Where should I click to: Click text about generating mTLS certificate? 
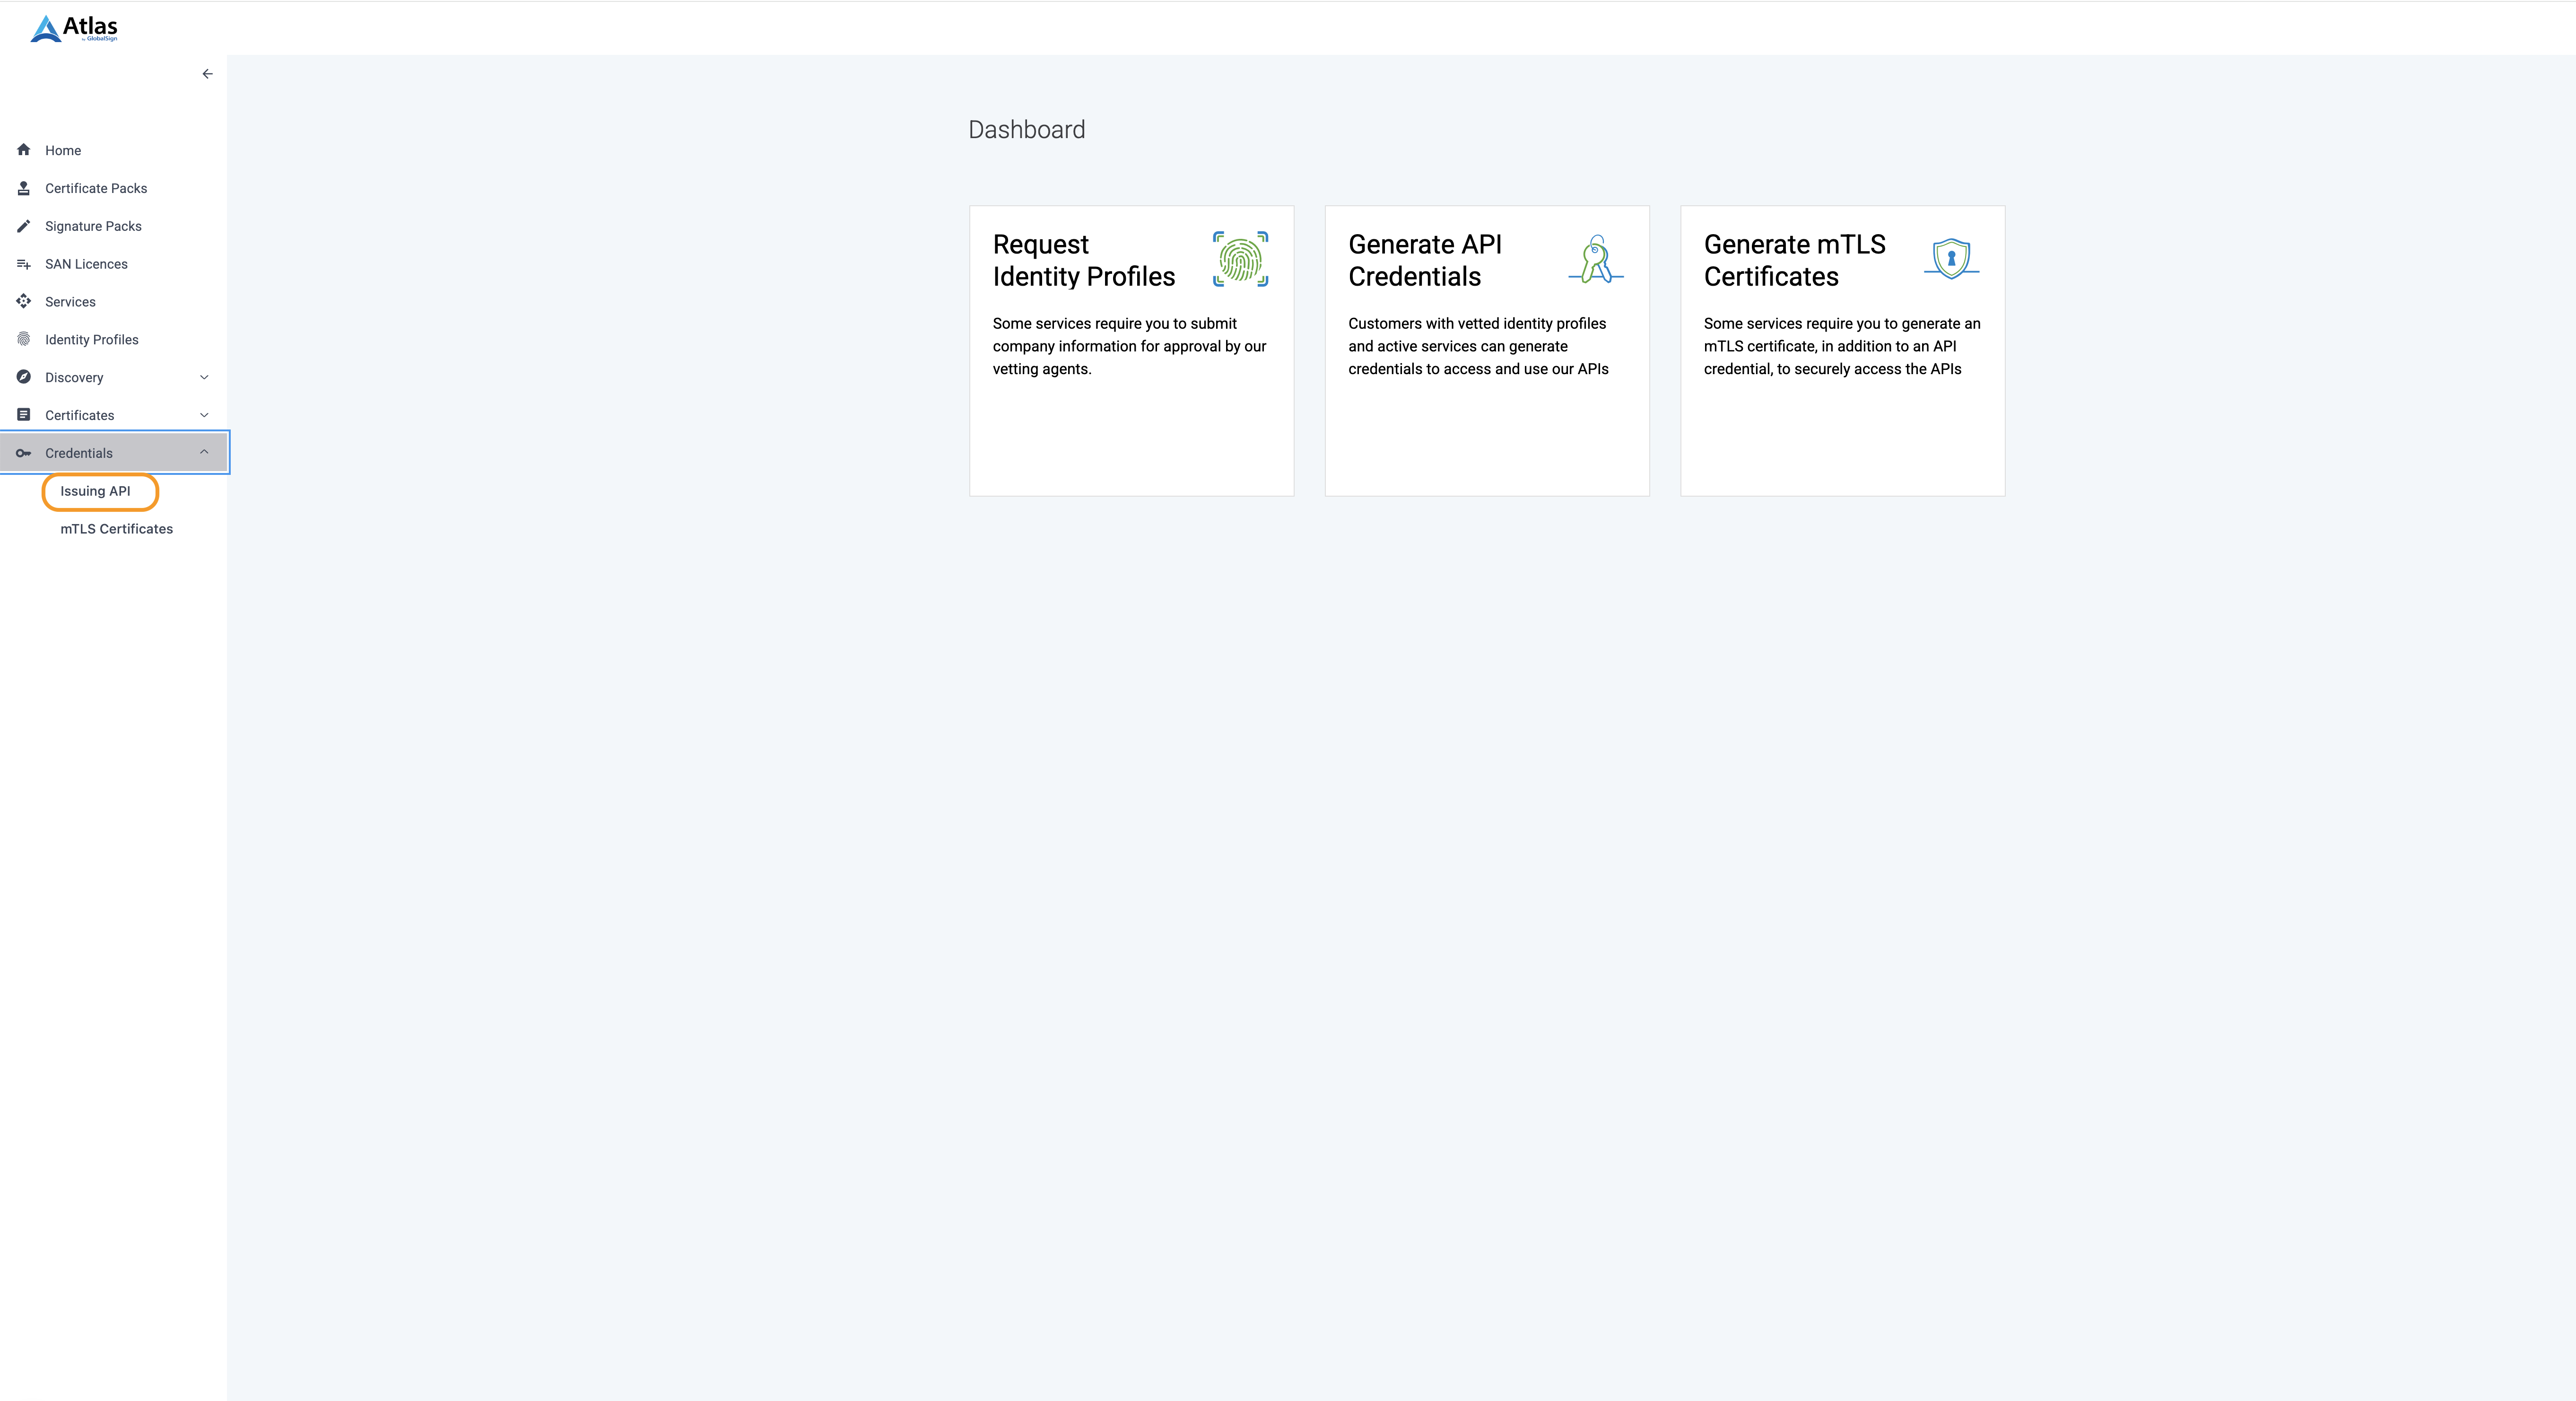pyautogui.click(x=1841, y=346)
